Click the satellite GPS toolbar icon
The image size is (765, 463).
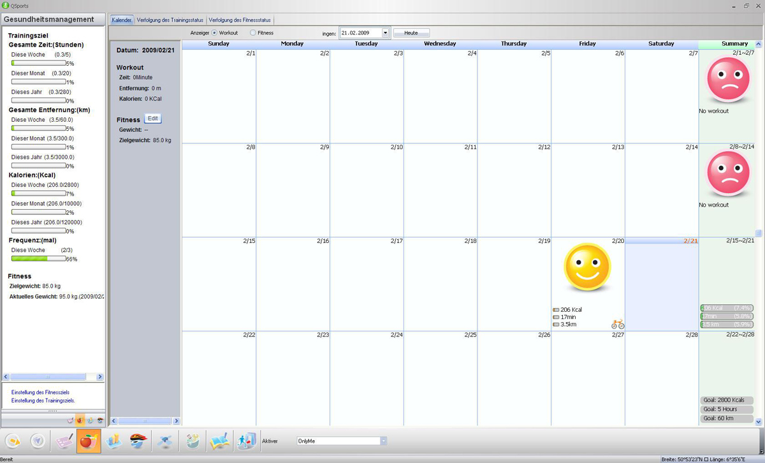(x=165, y=441)
